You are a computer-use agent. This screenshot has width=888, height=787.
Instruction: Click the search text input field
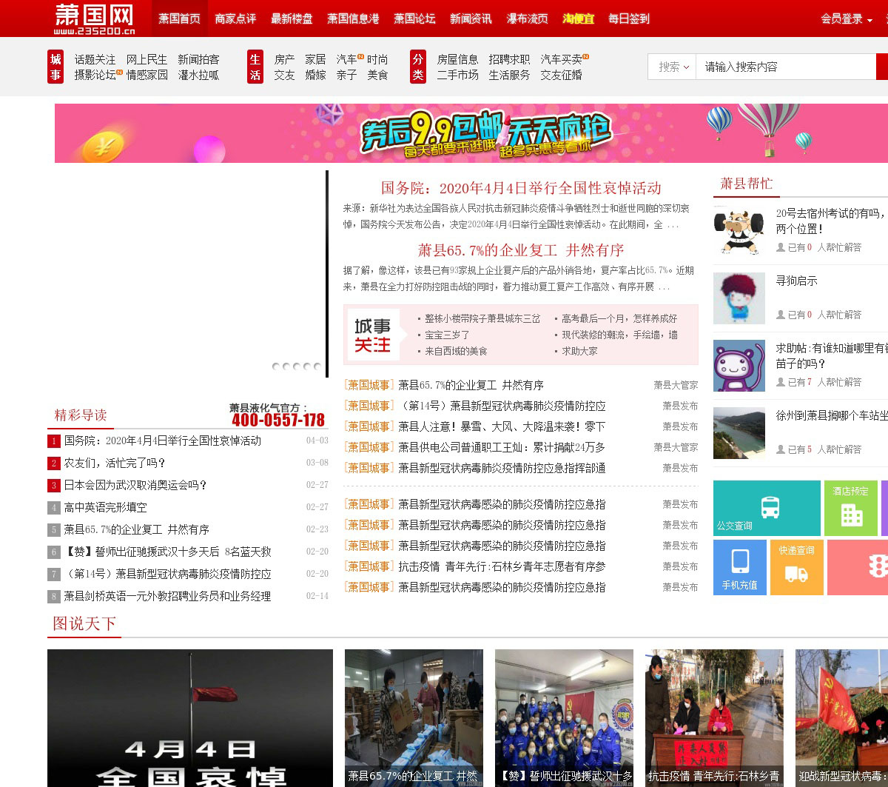pos(784,67)
